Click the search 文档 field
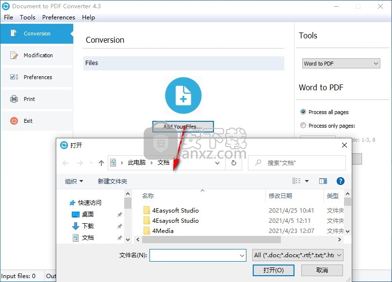Image resolution: width=392 pixels, height=282 pixels. click(x=297, y=163)
